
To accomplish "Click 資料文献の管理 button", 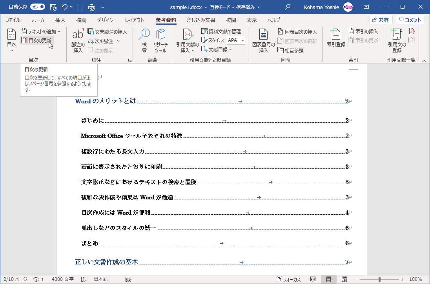I will 221,31.
